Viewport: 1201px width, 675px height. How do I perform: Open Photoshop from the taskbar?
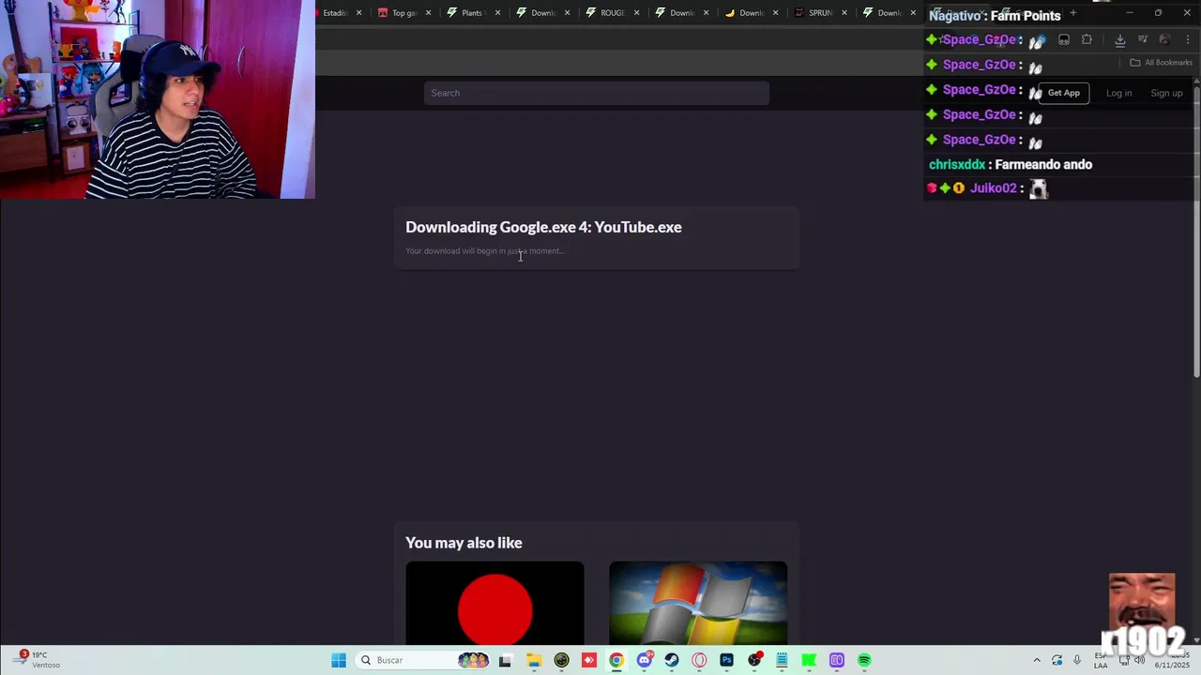point(726,660)
